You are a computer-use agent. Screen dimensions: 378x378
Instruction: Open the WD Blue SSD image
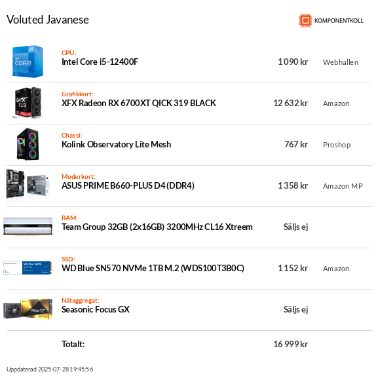point(28,267)
